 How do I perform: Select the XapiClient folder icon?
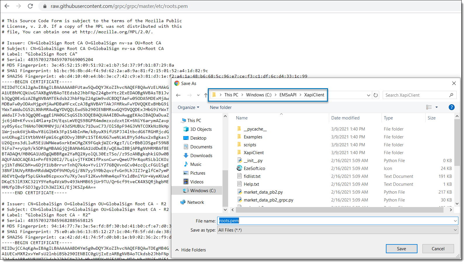pos(239,152)
